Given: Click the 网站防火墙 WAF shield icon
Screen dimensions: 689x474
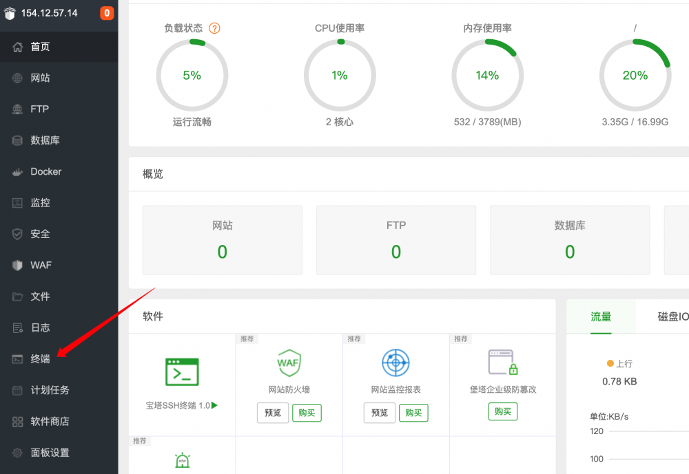Looking at the screenshot, I should [x=289, y=363].
